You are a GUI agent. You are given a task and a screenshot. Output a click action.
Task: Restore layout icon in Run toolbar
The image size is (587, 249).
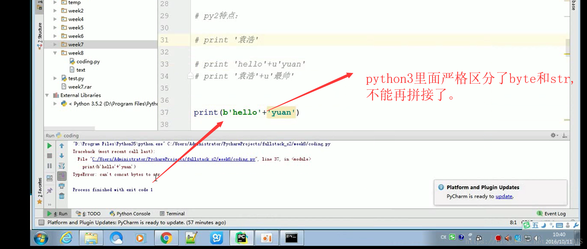point(50,178)
